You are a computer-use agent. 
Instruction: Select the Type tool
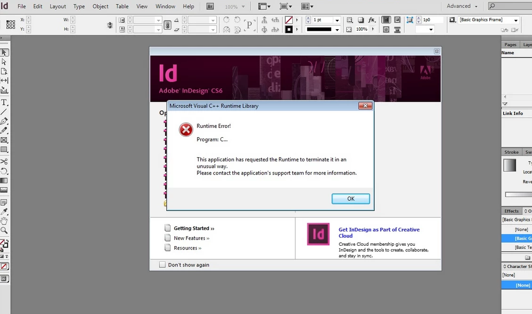click(x=4, y=102)
